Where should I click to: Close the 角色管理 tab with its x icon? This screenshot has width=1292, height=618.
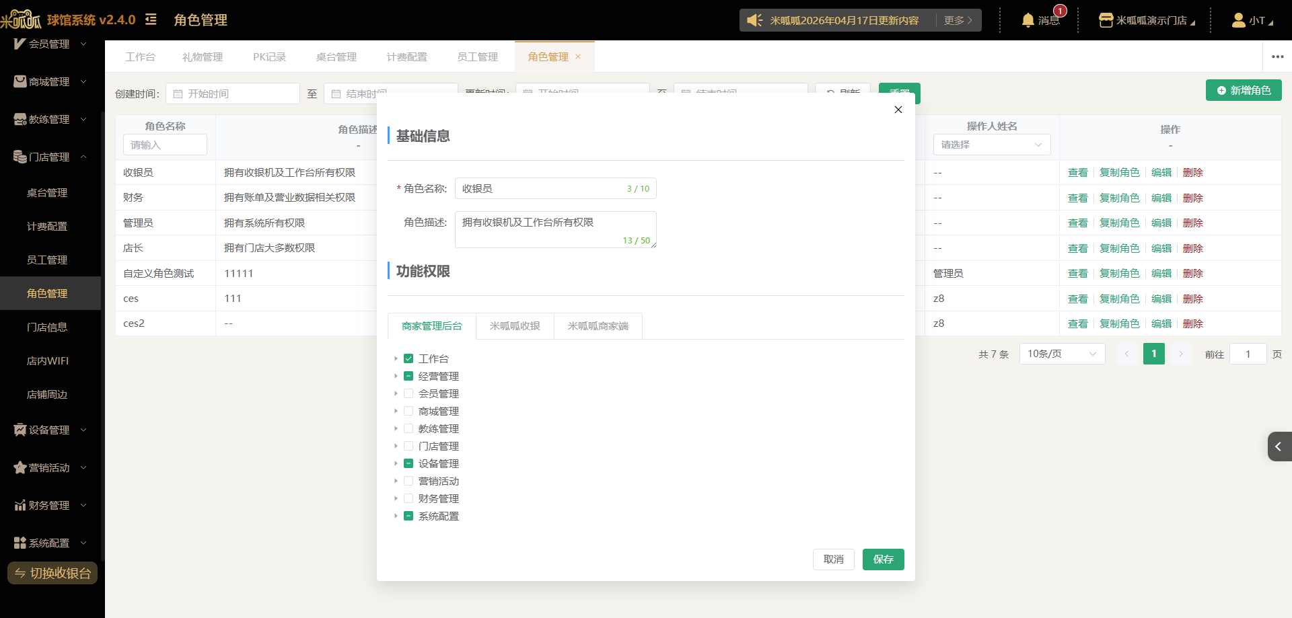tap(578, 56)
